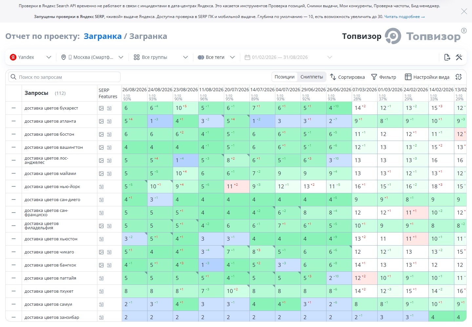The height and width of the screenshot is (327, 472).
Task: Click the SERP feature icon for занзибар row
Action: (101, 318)
